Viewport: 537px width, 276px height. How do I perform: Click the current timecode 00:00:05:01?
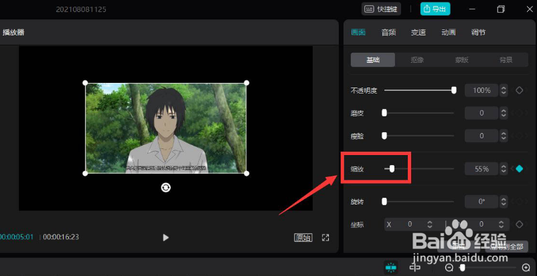(17, 237)
